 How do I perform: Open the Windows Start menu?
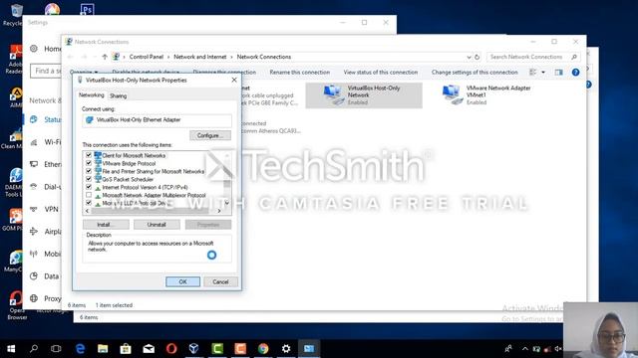coord(11,348)
